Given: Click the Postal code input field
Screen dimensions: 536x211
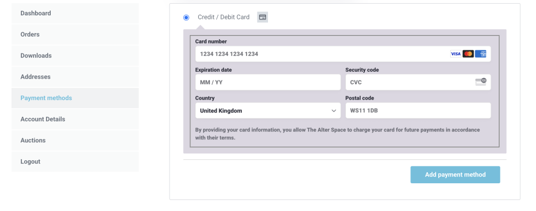Looking at the screenshot, I should tap(418, 110).
